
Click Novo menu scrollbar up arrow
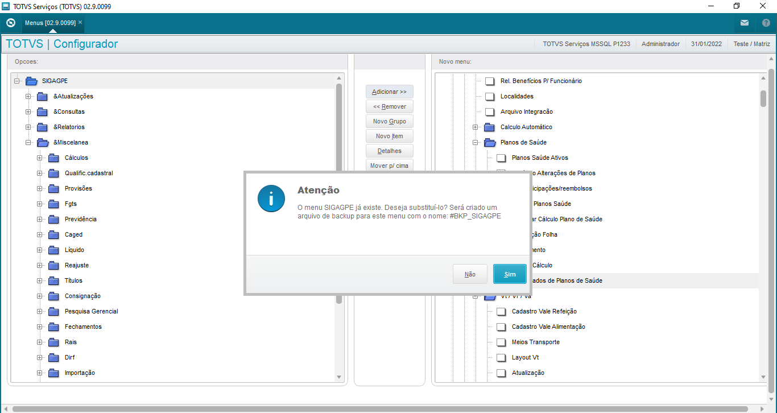tap(763, 77)
